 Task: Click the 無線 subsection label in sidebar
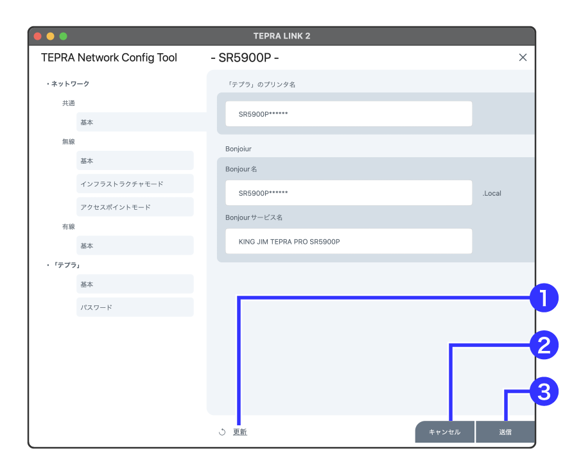pos(69,141)
